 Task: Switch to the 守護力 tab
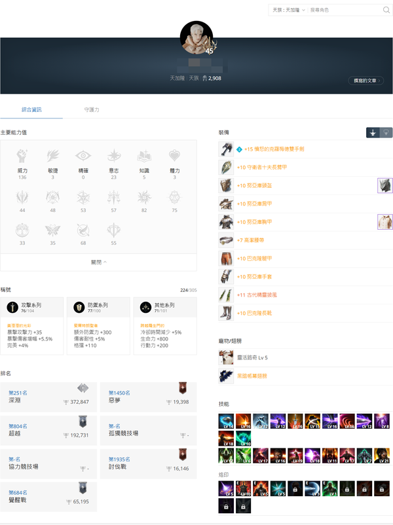92,109
